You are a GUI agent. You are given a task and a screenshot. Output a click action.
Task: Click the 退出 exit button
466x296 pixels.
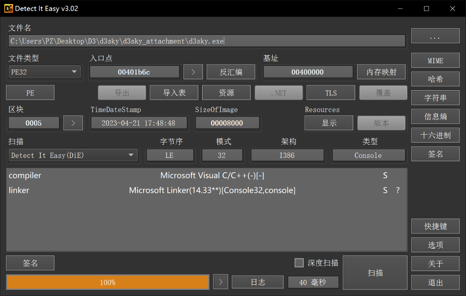point(435,282)
